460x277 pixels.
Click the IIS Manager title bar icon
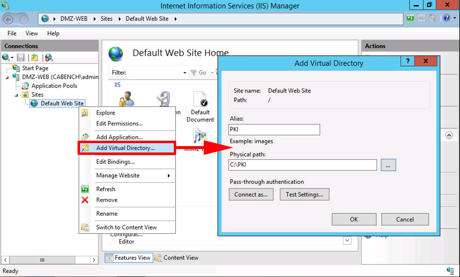(5, 5)
